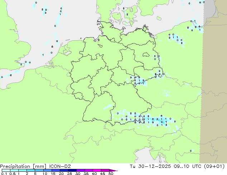Viewport: 227px width, 175px height.
Task: Click the 'Tu' weekday abbreviation
Action: point(132,166)
